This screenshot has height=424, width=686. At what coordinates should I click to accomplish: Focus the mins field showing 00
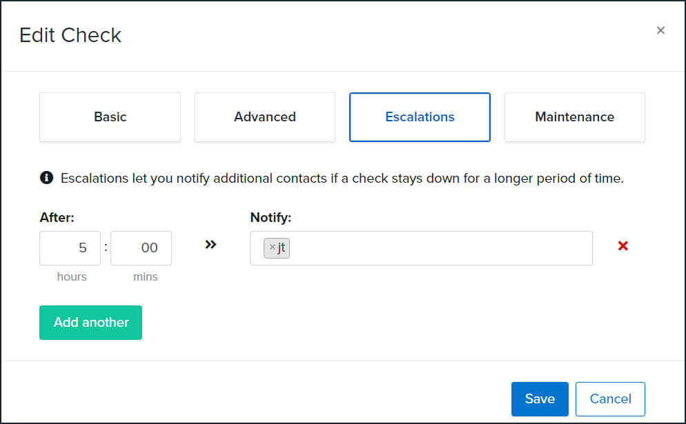tap(141, 248)
